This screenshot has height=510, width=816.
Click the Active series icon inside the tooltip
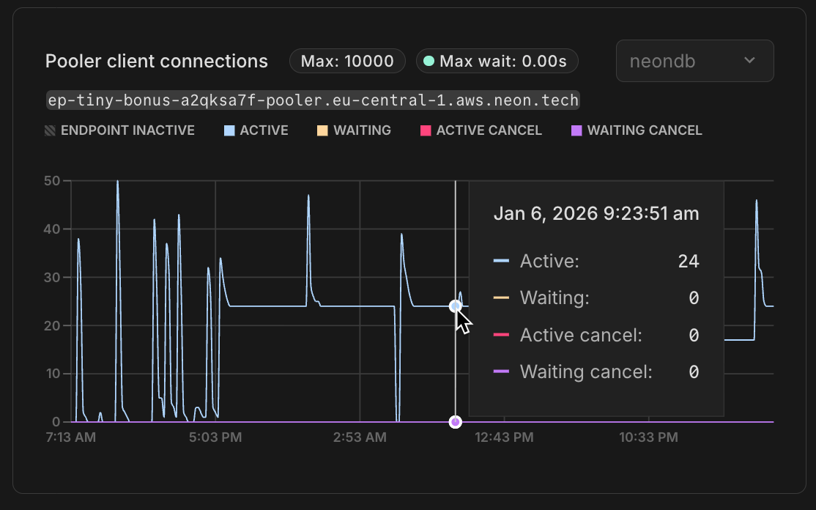click(502, 261)
